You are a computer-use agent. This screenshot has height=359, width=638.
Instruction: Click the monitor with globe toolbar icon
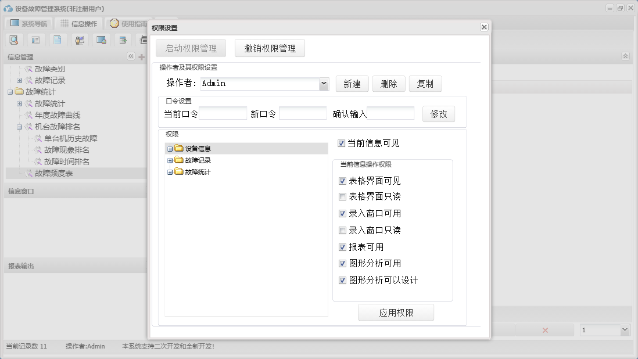click(101, 40)
